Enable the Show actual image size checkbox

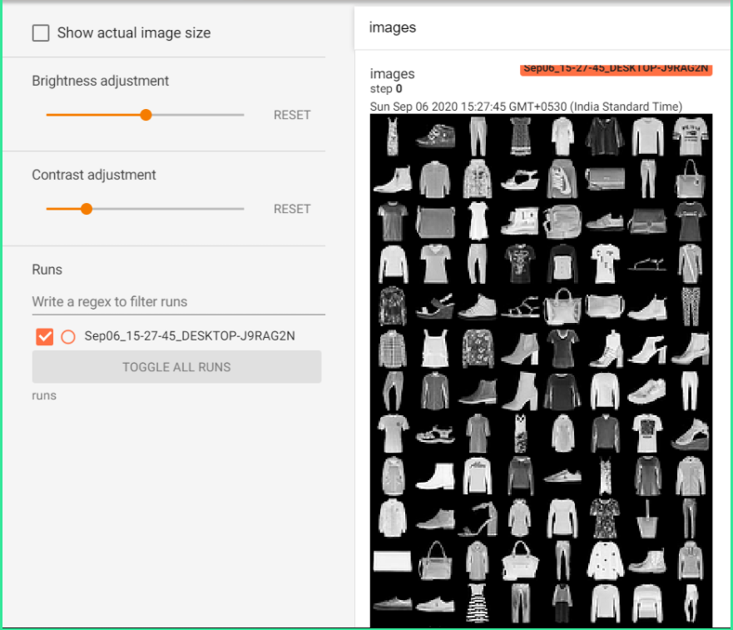(41, 33)
